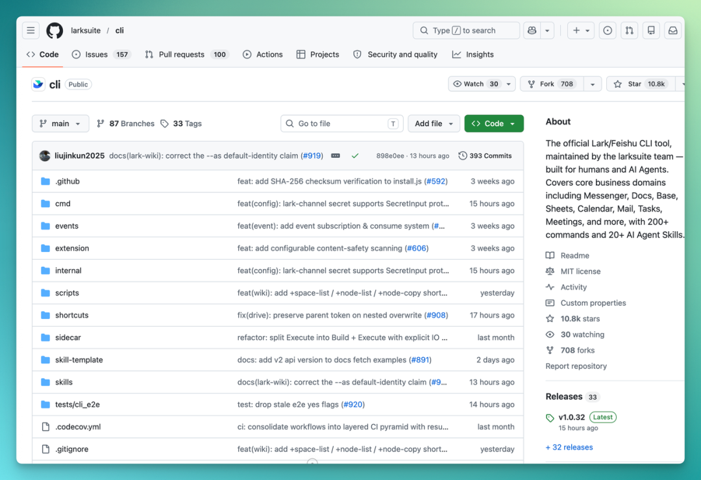Open the 33 Tags link
The width and height of the screenshot is (701, 480).
[x=181, y=123]
